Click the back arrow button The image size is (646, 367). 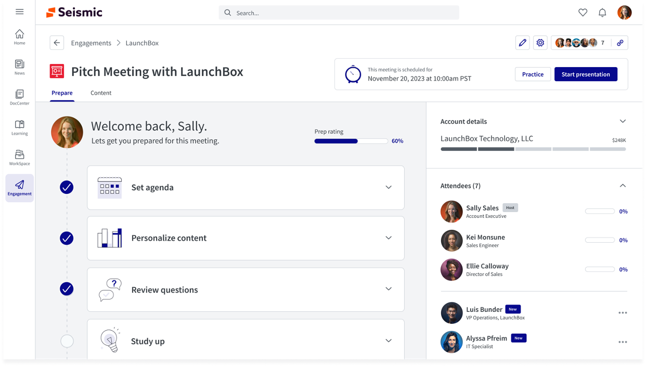coord(57,43)
